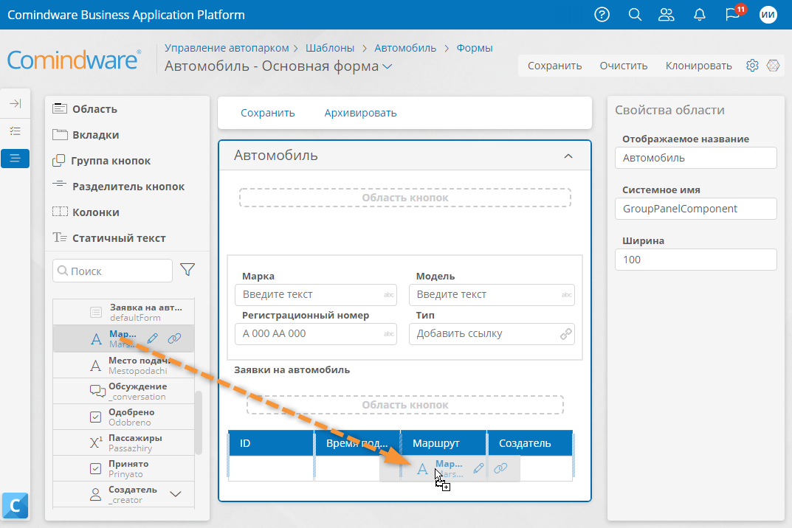Screen dimensions: 792x528
Task: Click the Регистрационный номер field
Action: (316, 333)
